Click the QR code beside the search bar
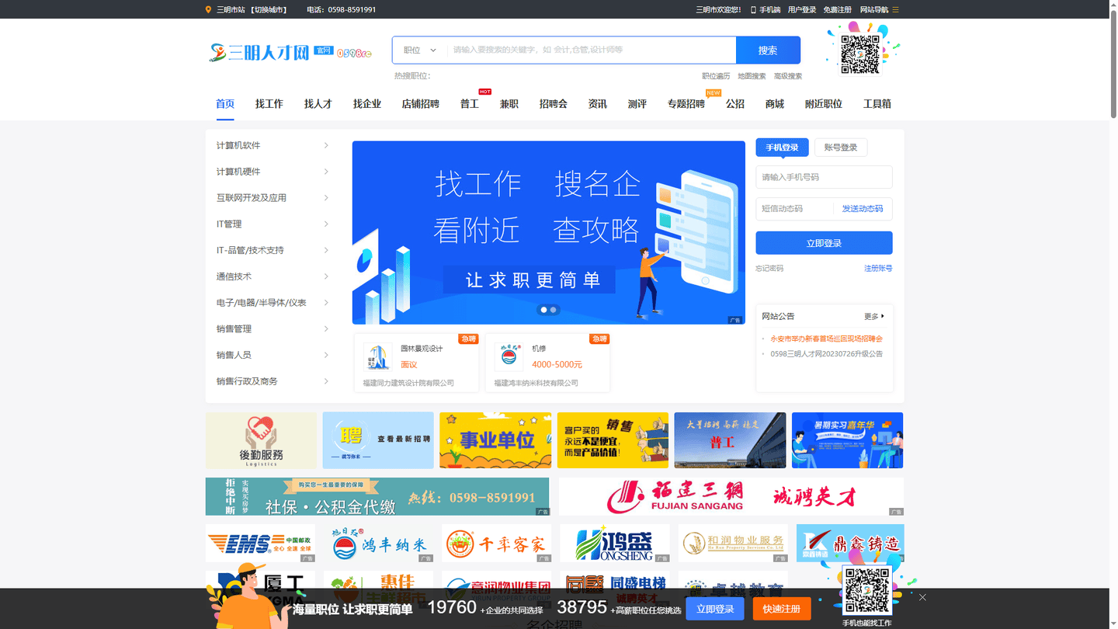This screenshot has width=1118, height=629. 861,54
